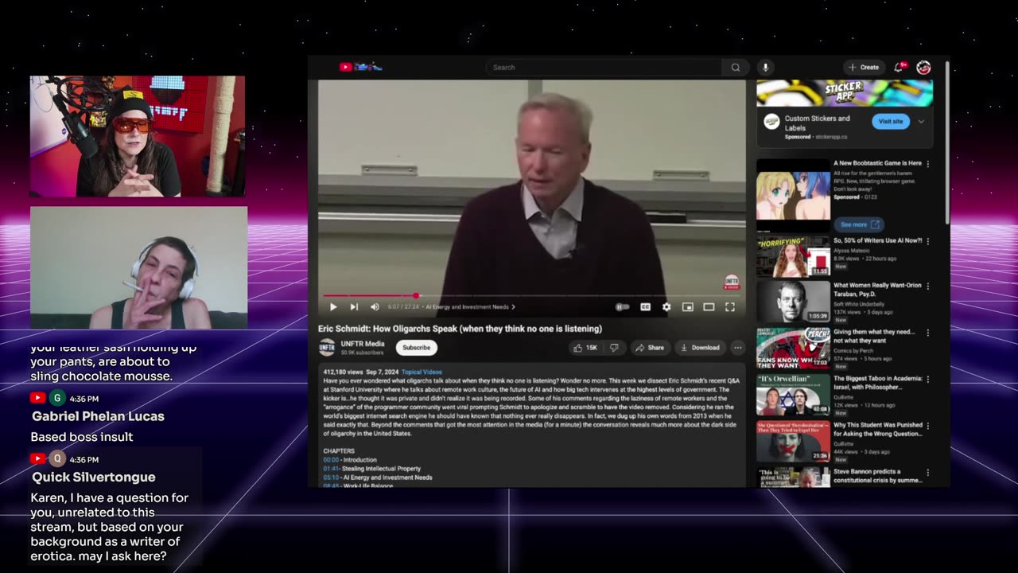Click the YouTube page scrollbar

pos(946,143)
